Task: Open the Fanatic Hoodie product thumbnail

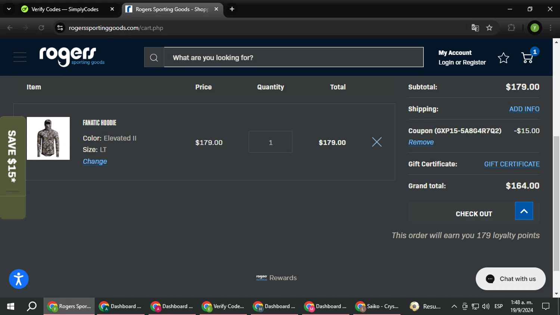Action: [x=48, y=138]
